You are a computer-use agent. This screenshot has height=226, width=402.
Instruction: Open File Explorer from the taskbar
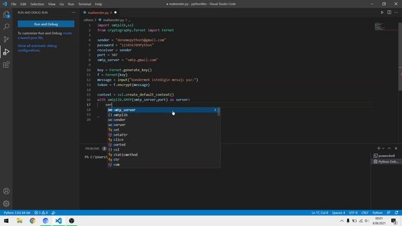(x=19, y=220)
